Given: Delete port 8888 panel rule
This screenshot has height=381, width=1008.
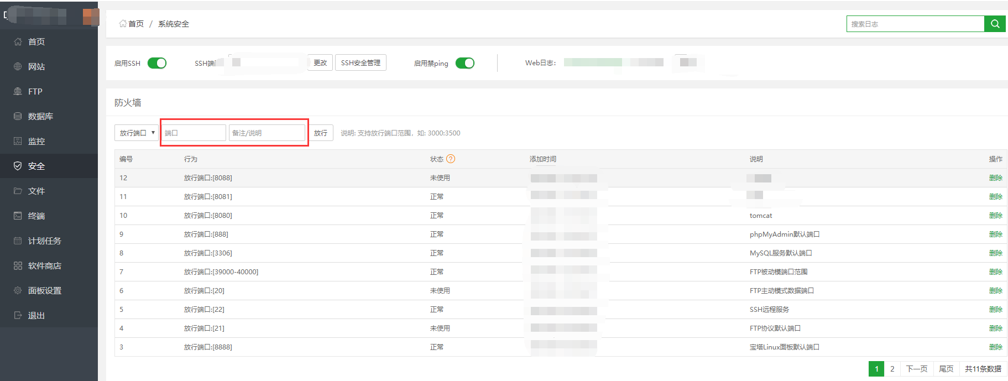Looking at the screenshot, I should [x=995, y=347].
